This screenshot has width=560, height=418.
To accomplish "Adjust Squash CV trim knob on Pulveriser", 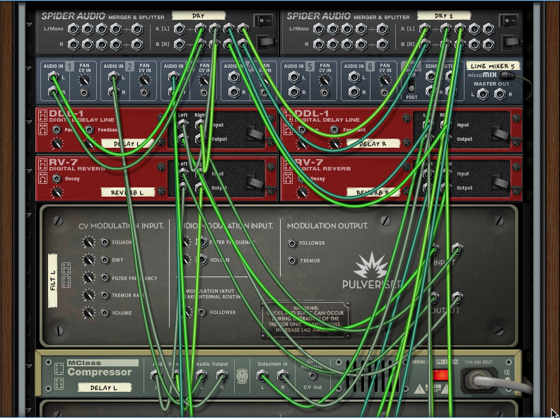I will (88, 242).
